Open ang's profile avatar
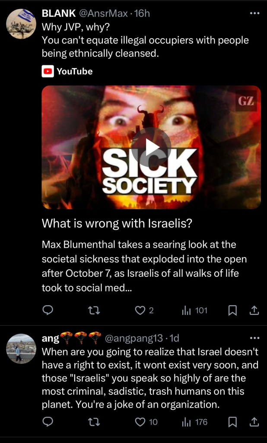The image size is (267, 443). pyautogui.click(x=21, y=349)
